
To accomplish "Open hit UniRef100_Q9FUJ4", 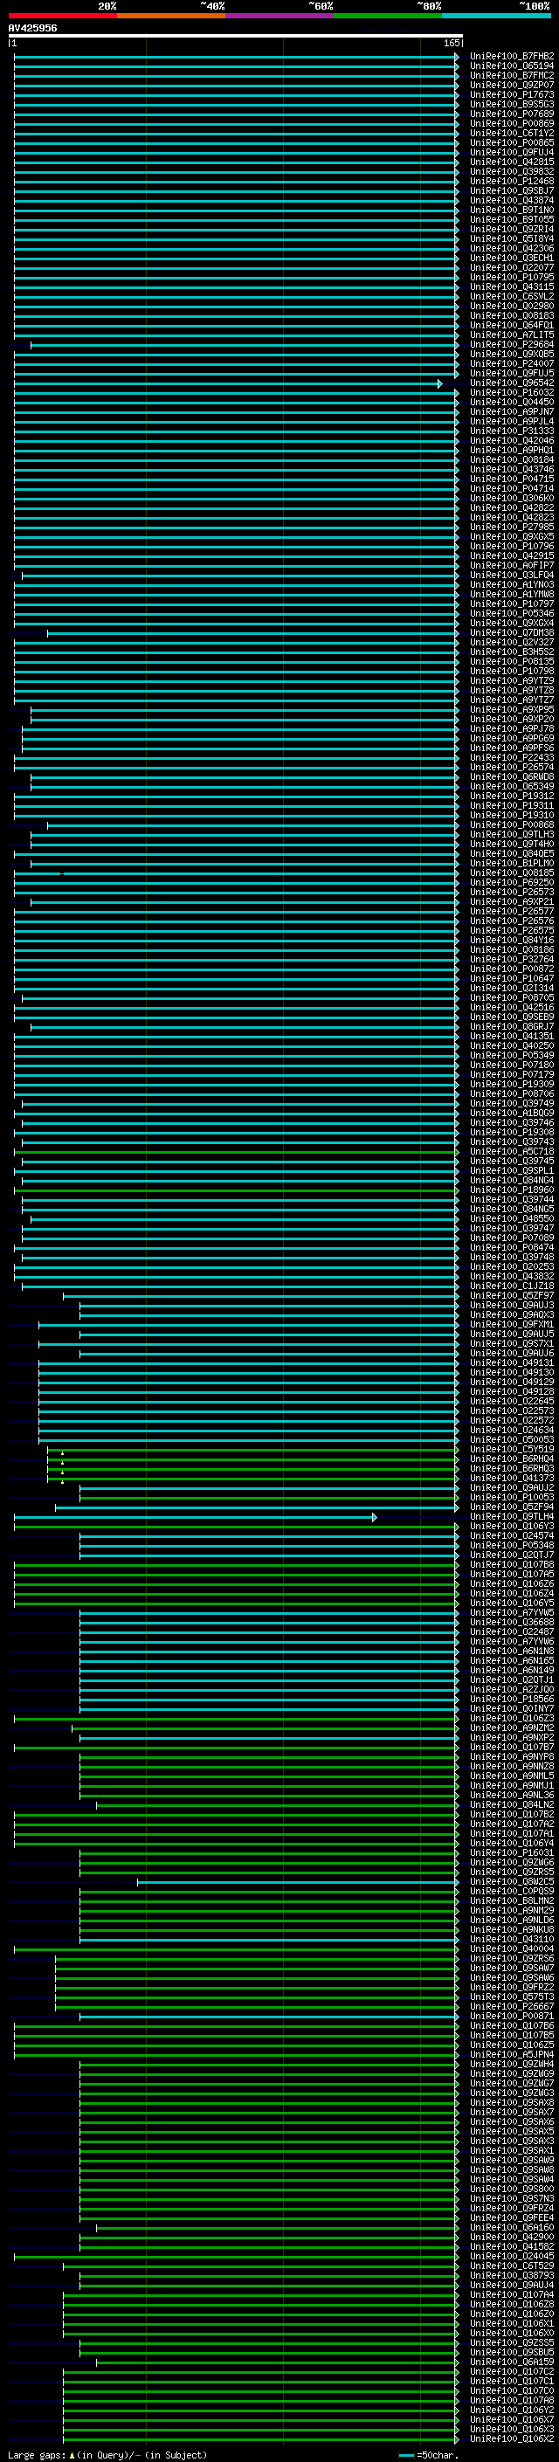I will pyautogui.click(x=511, y=152).
